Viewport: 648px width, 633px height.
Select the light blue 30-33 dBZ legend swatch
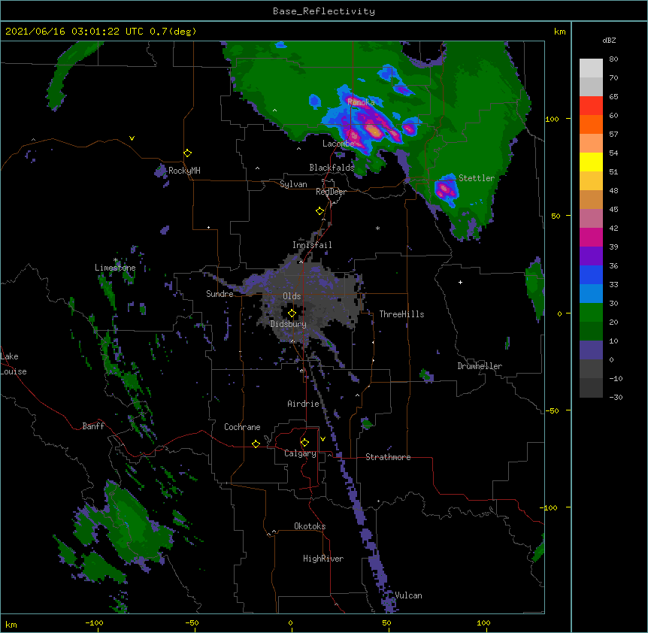pos(591,294)
